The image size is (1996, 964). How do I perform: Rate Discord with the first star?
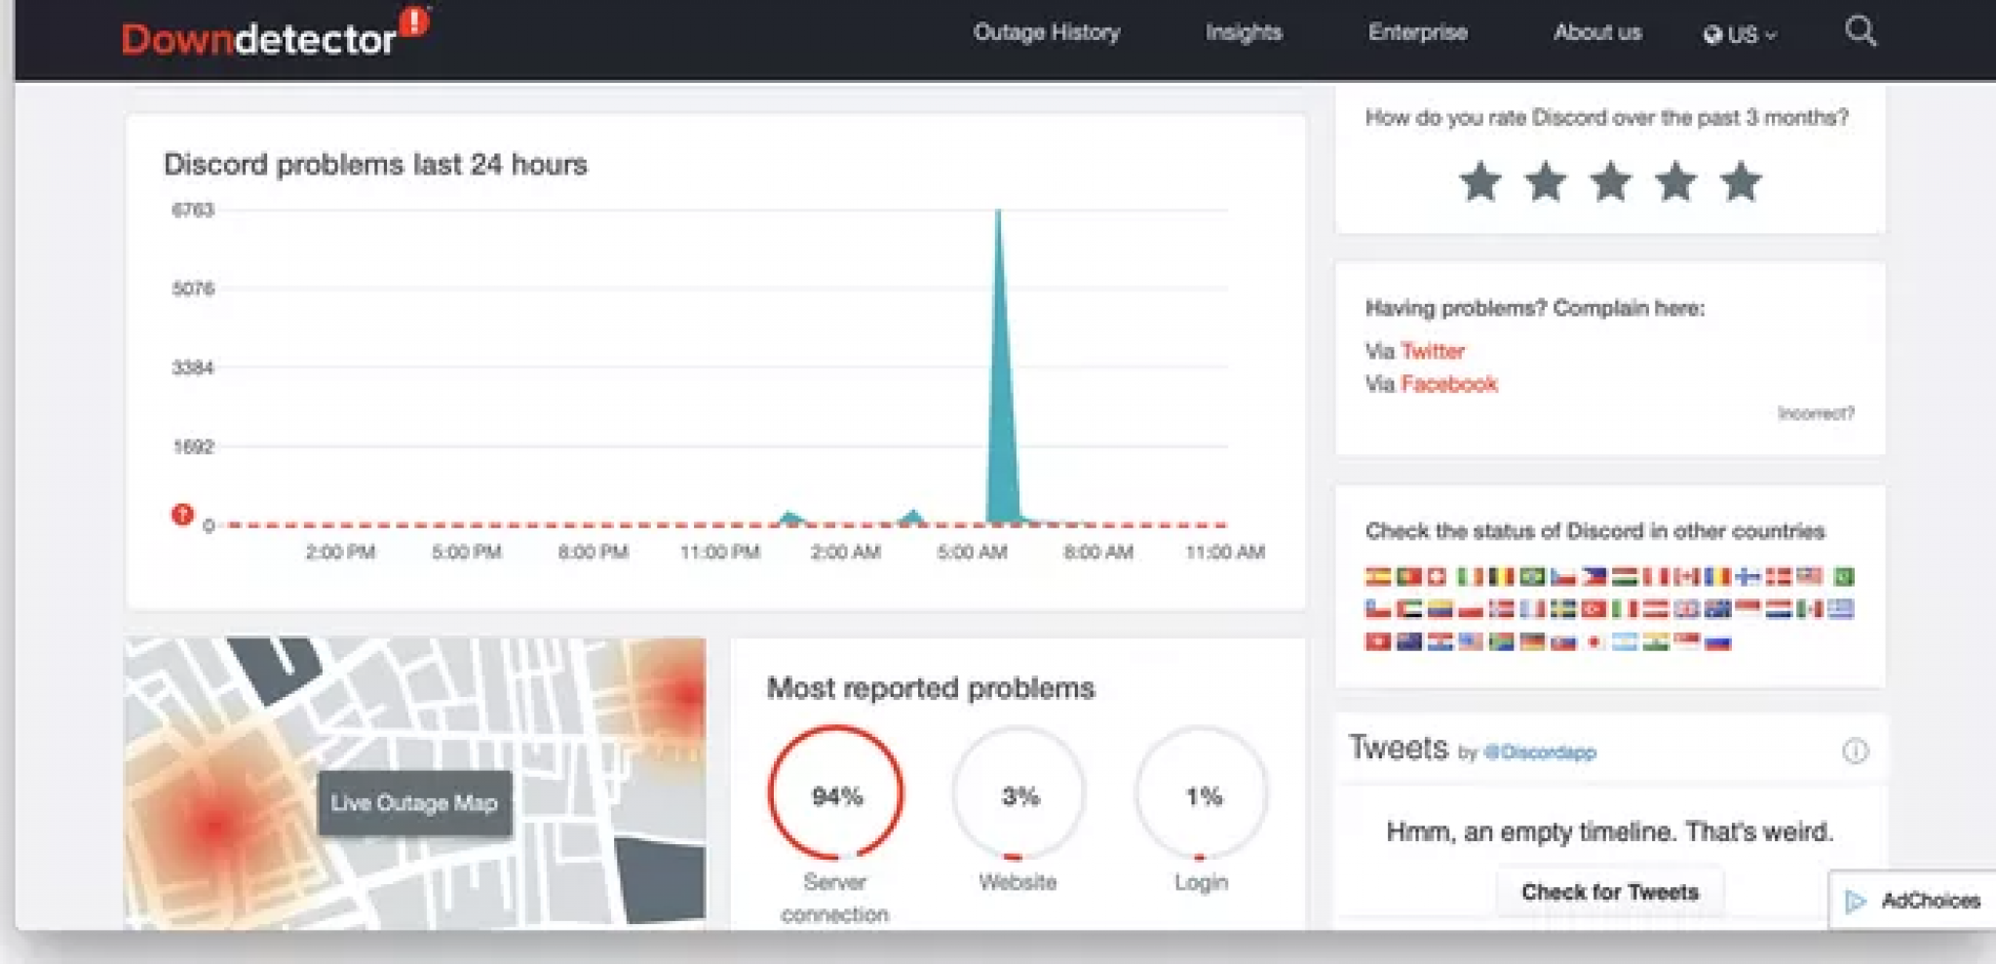tap(1480, 181)
